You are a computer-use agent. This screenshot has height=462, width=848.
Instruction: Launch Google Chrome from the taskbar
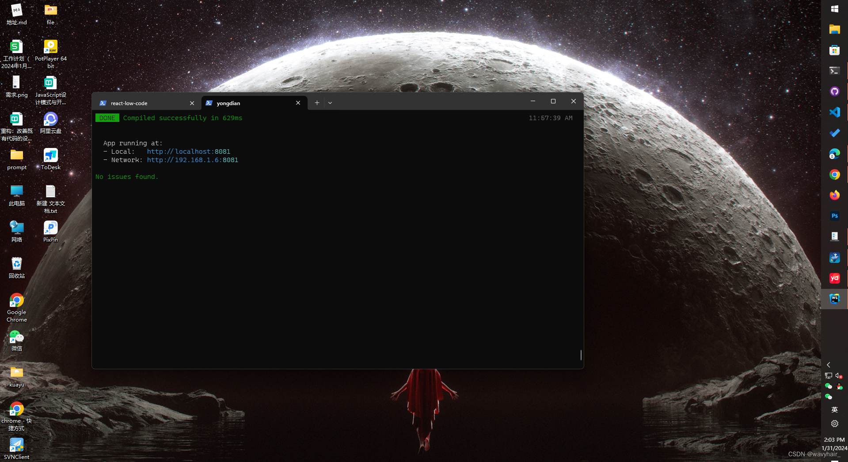coord(834,174)
